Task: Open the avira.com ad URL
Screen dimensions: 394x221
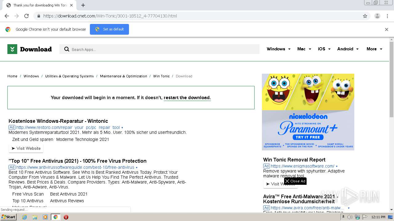Action: 308,208
